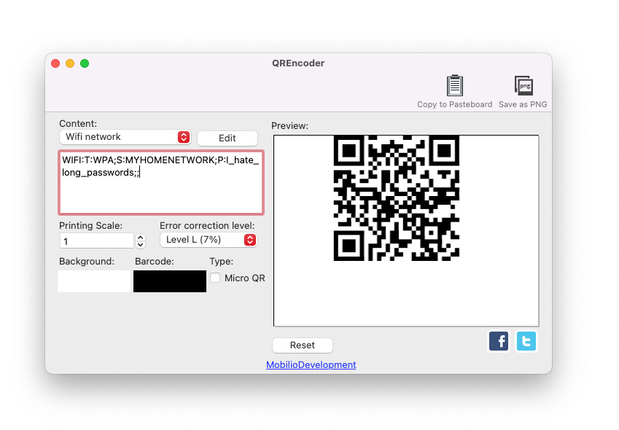Click the Save as PNG icon

523,85
